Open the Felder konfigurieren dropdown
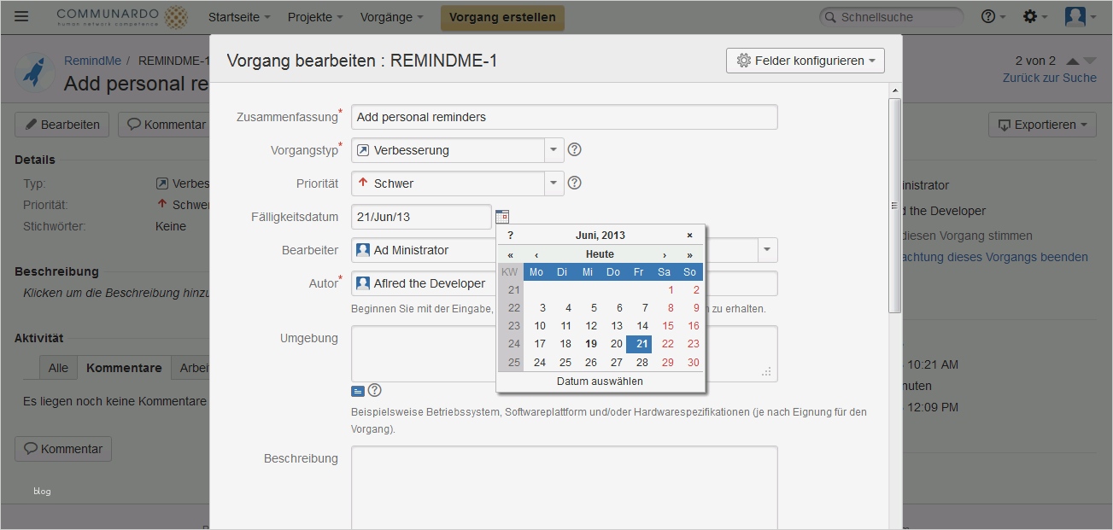The image size is (1113, 530). [x=805, y=61]
